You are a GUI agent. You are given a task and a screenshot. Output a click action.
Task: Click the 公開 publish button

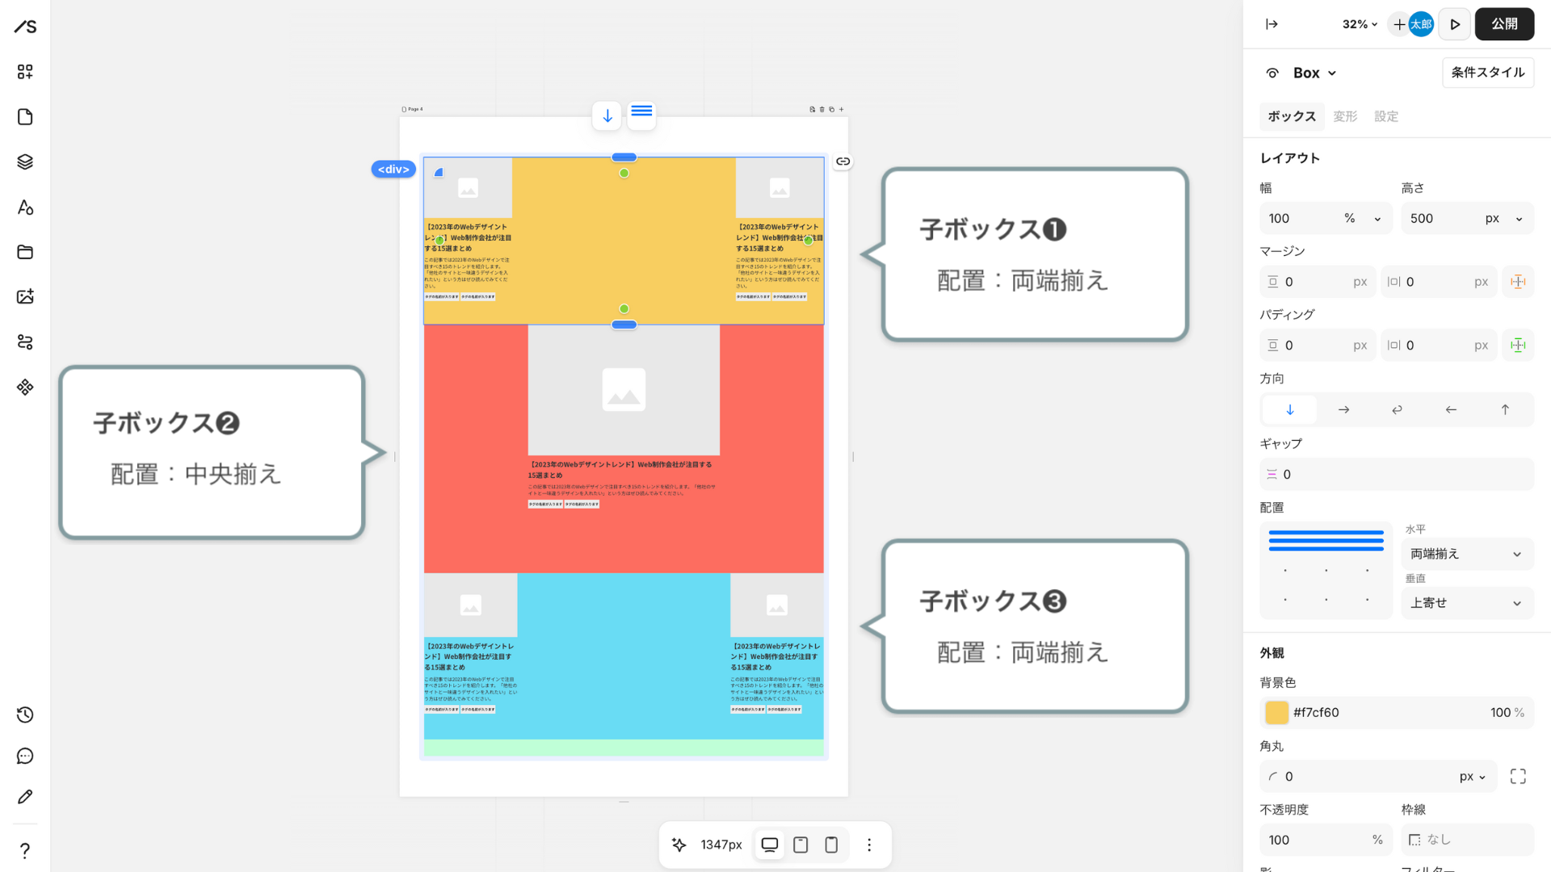tap(1504, 24)
